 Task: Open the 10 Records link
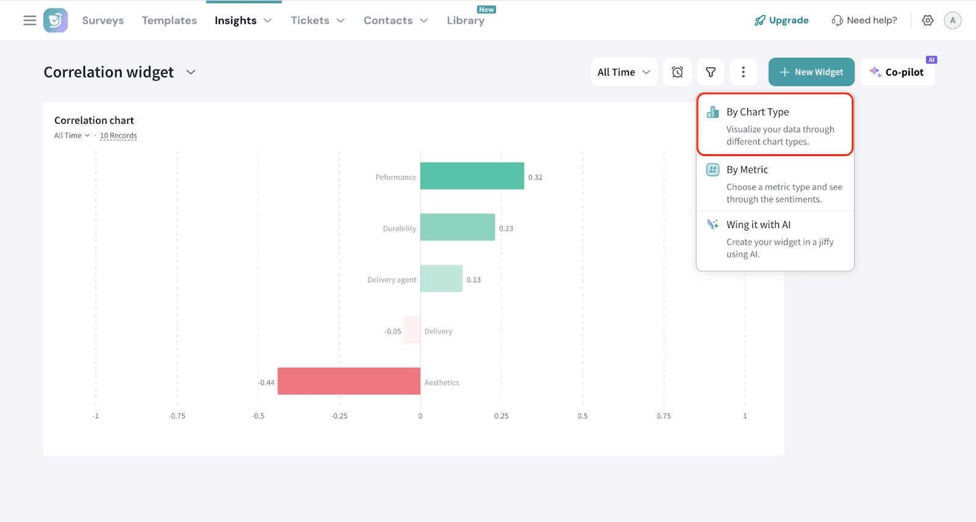tap(118, 135)
